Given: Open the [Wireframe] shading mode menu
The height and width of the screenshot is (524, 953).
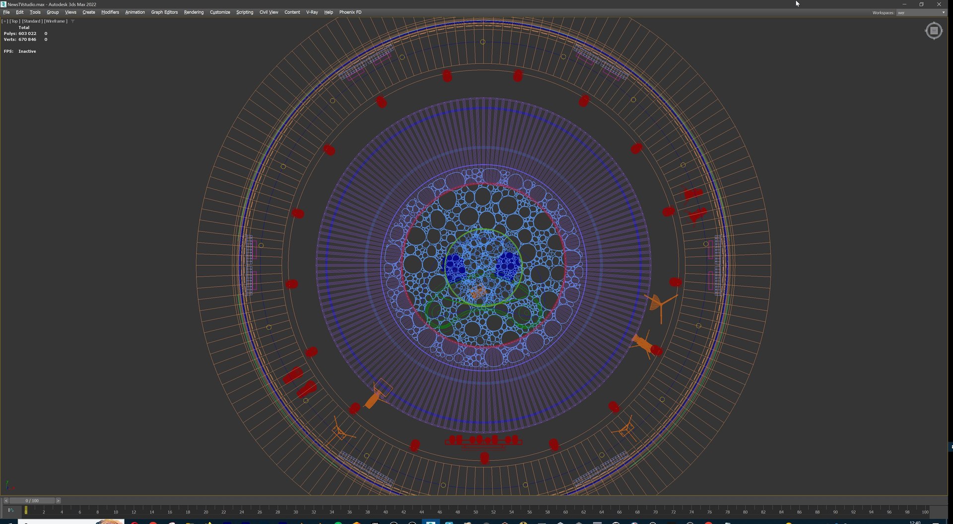Looking at the screenshot, I should [x=56, y=21].
